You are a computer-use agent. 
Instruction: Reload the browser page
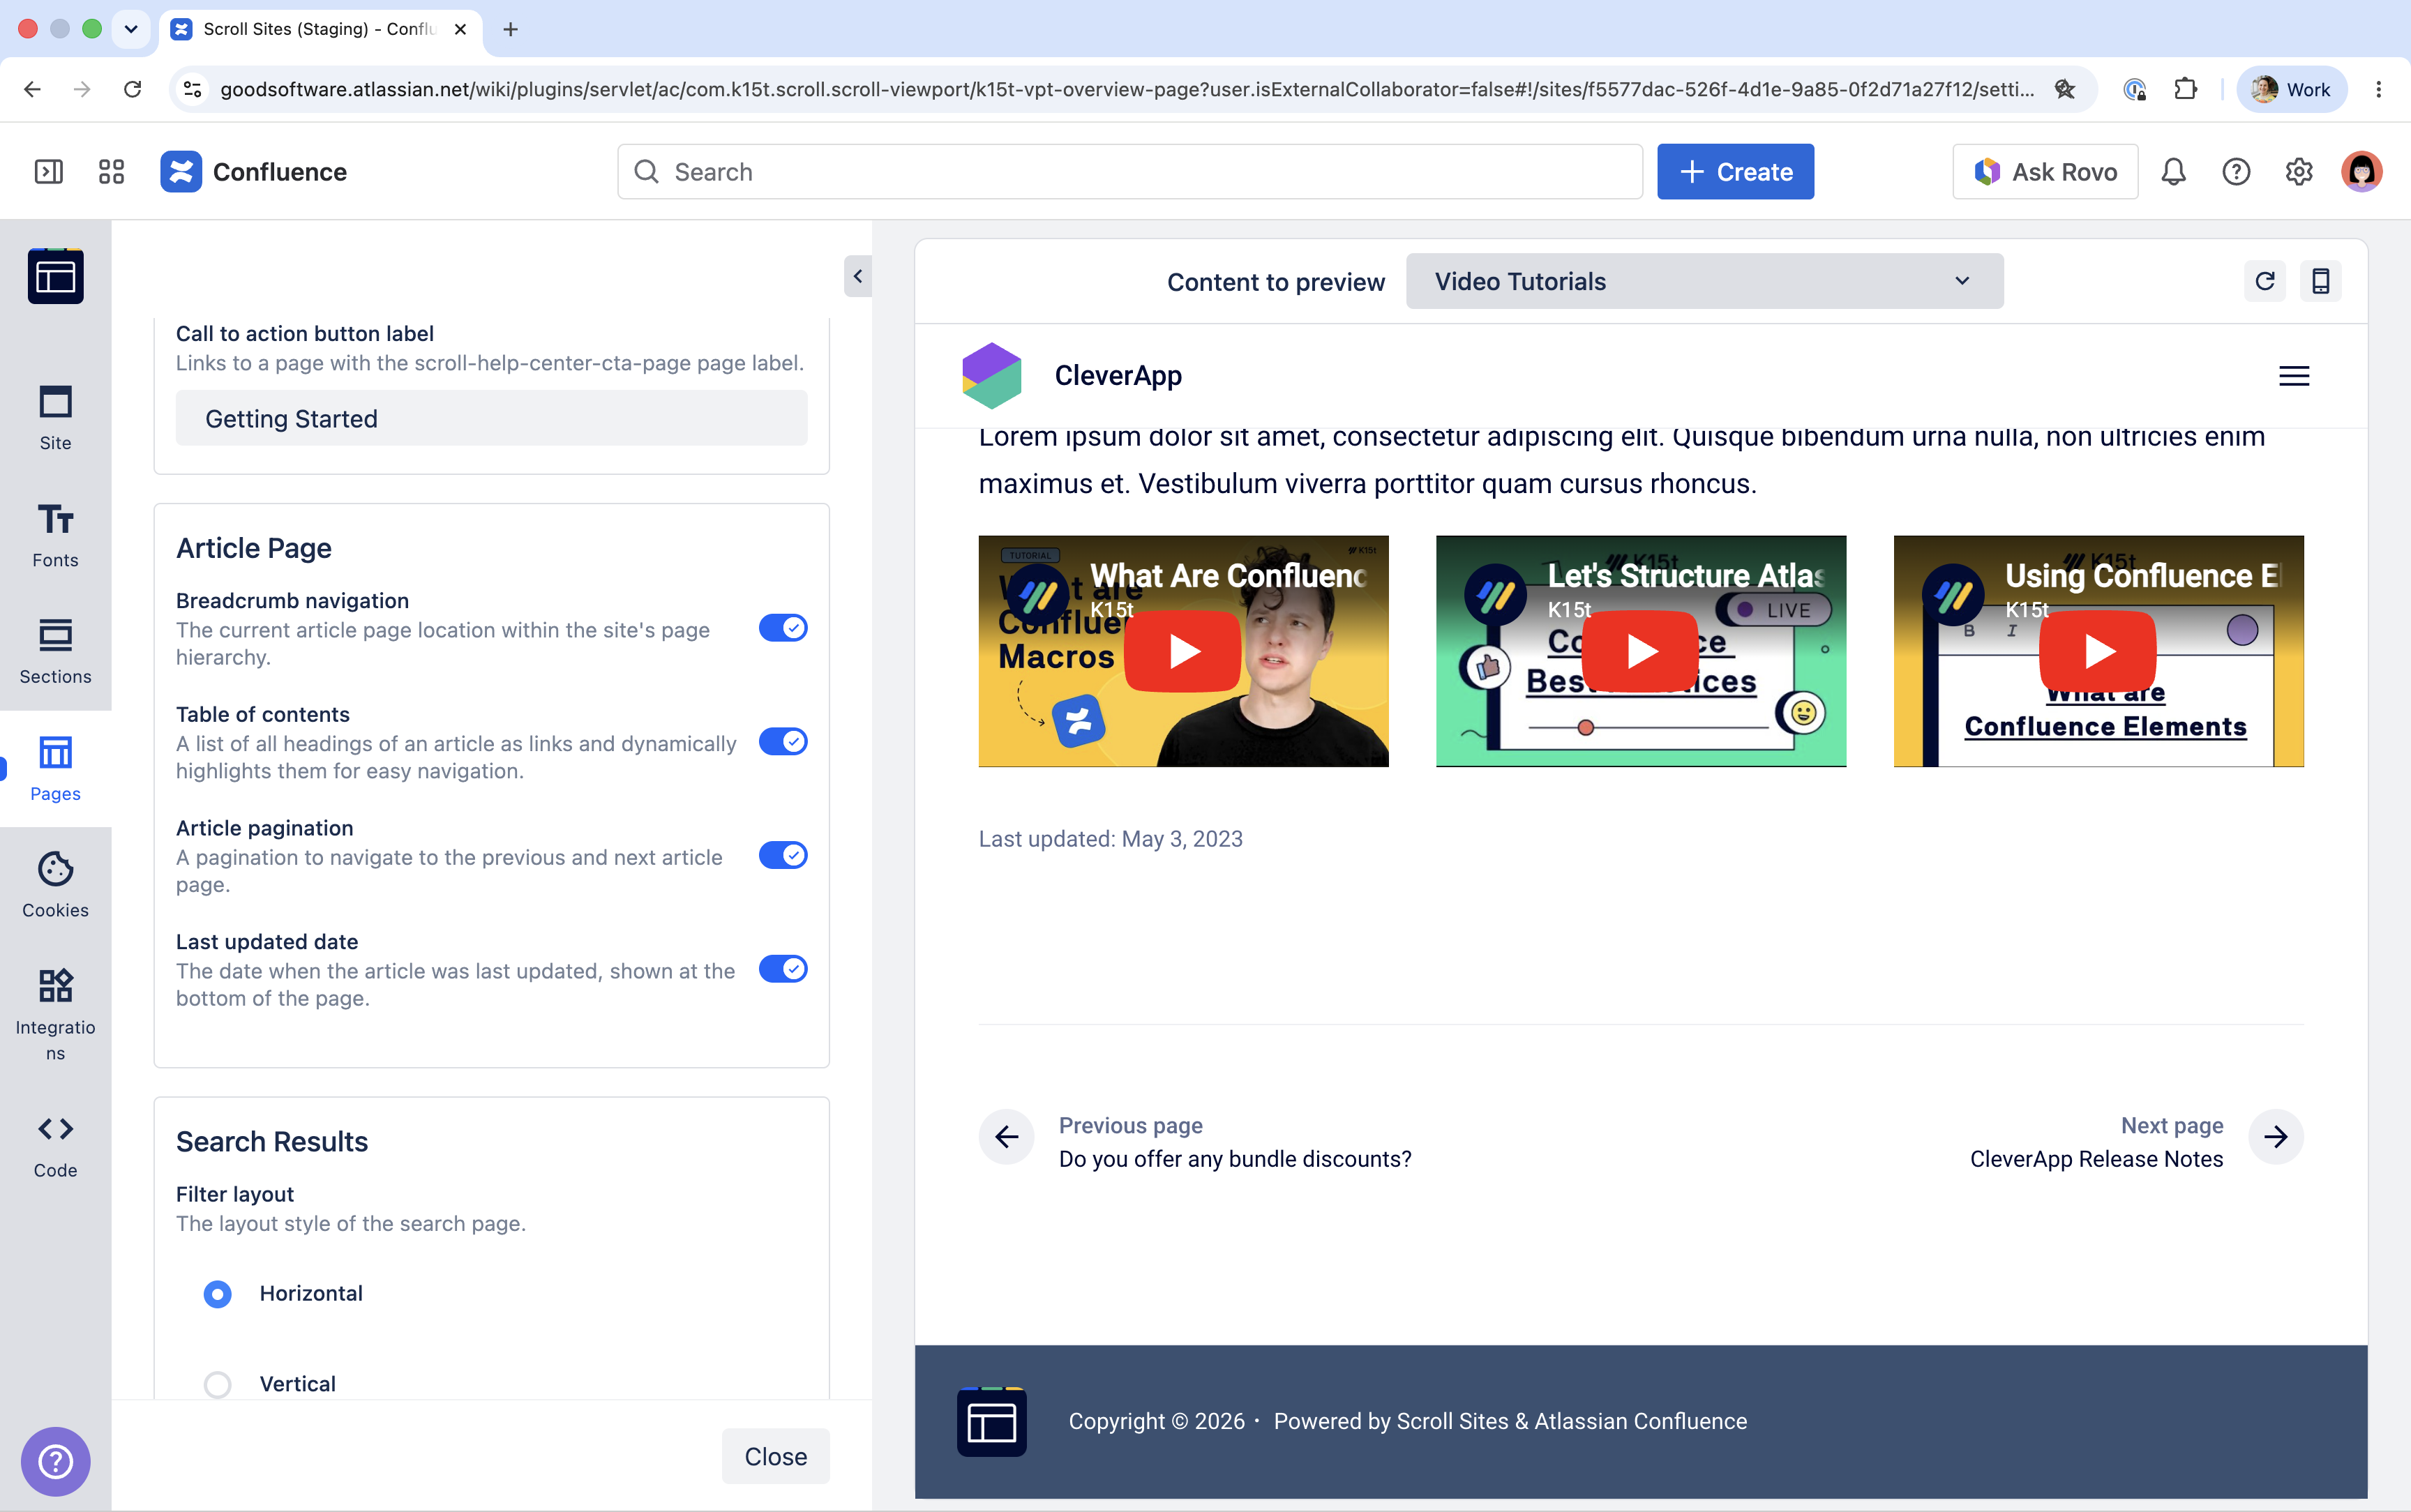(132, 89)
